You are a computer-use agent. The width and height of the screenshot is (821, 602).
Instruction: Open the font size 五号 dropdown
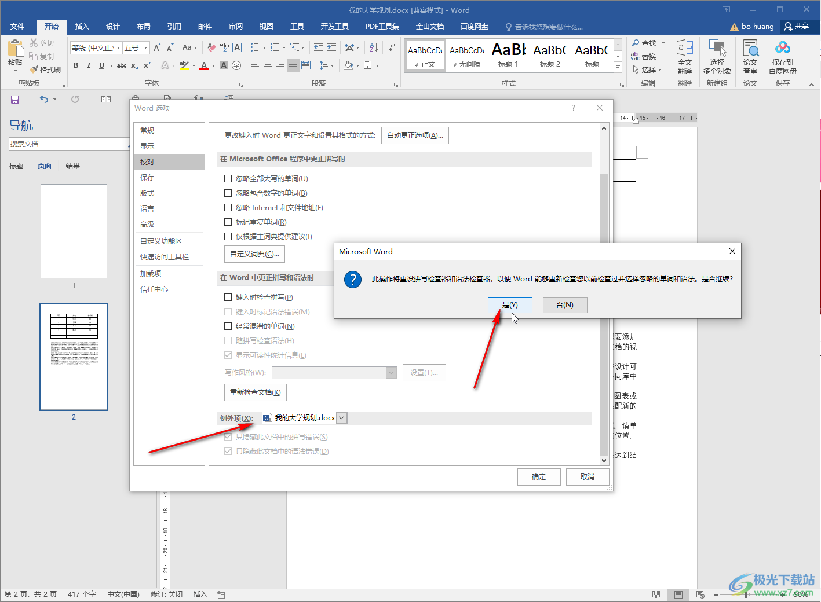click(146, 48)
